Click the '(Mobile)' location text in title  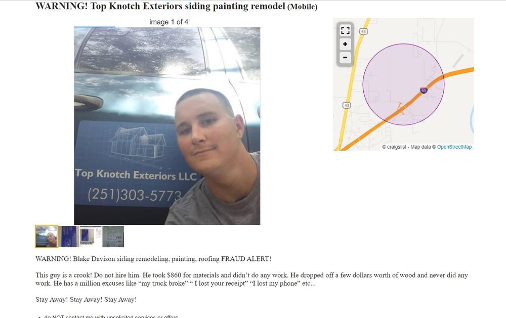pos(303,7)
